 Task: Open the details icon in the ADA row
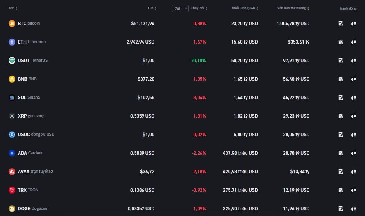coord(341,153)
